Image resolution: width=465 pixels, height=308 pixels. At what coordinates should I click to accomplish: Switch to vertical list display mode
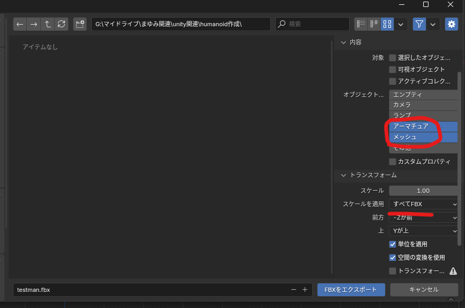pos(360,24)
